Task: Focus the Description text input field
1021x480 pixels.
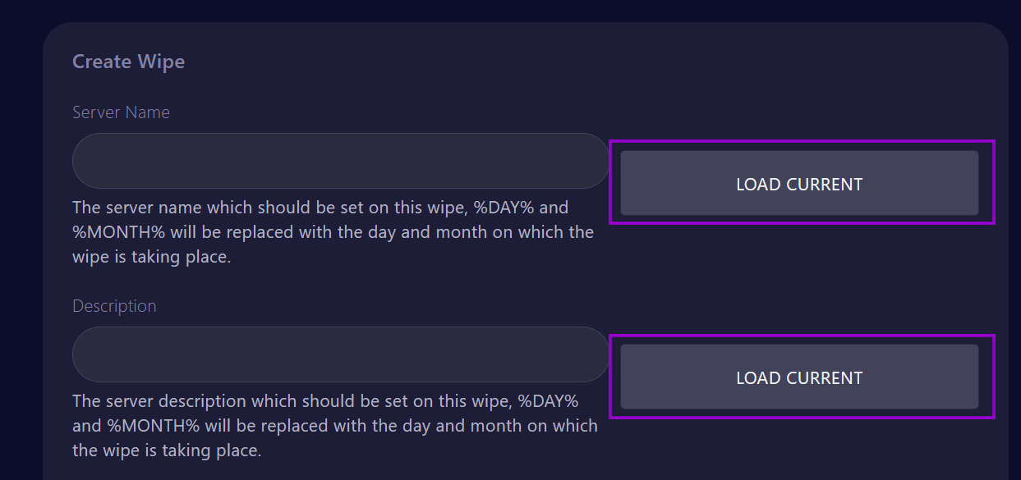Action: tap(341, 354)
